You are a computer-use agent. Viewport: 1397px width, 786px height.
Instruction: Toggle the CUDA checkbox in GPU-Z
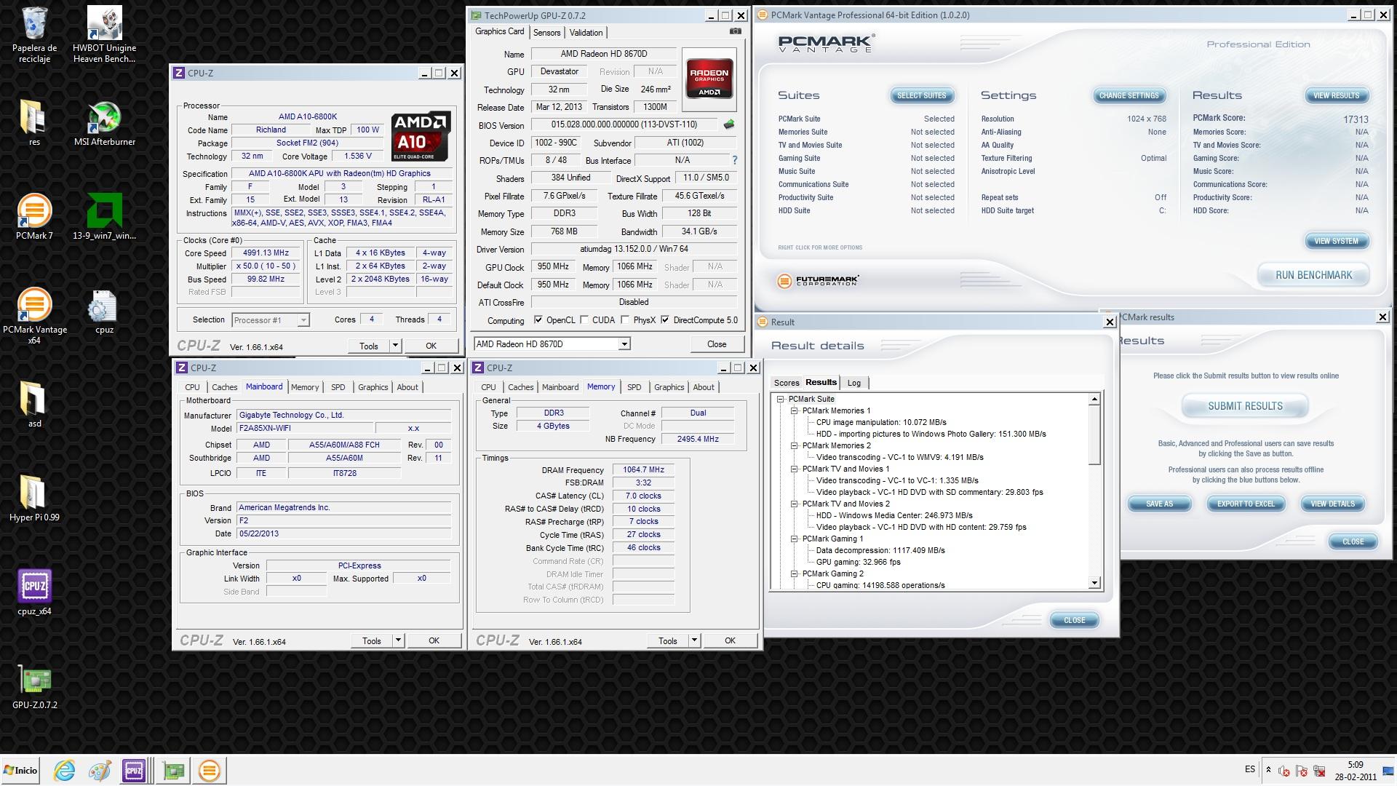tap(584, 320)
